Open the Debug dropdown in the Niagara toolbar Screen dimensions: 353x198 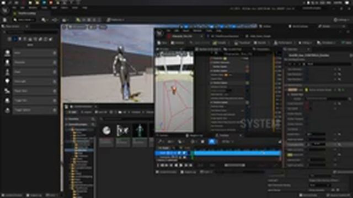pyautogui.click(x=306, y=43)
